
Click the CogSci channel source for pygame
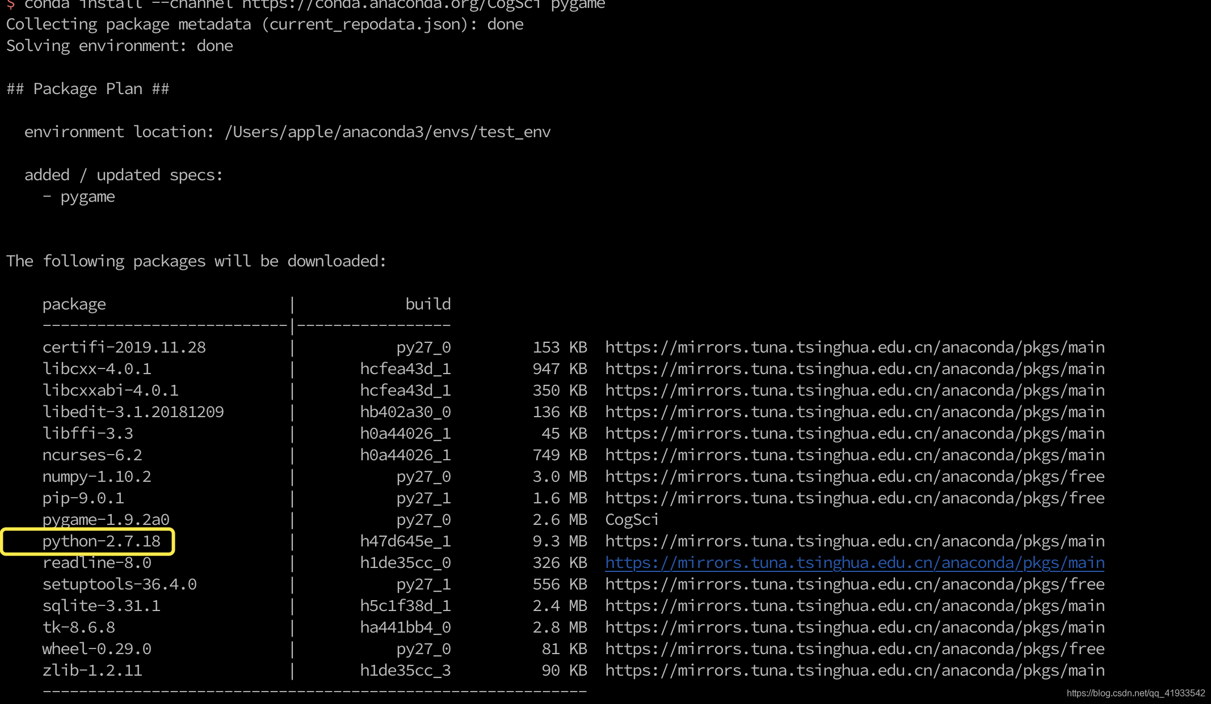coord(632,520)
